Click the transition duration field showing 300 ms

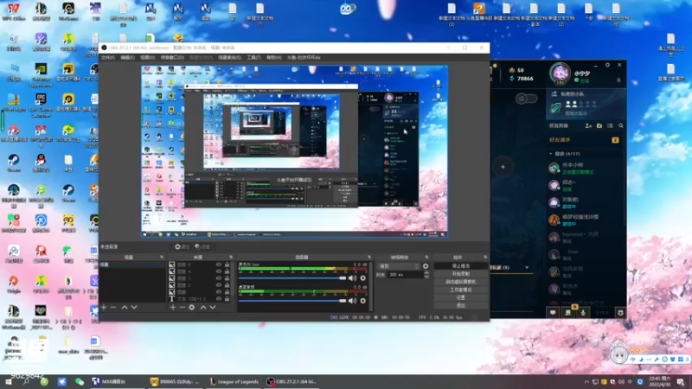[x=404, y=275]
